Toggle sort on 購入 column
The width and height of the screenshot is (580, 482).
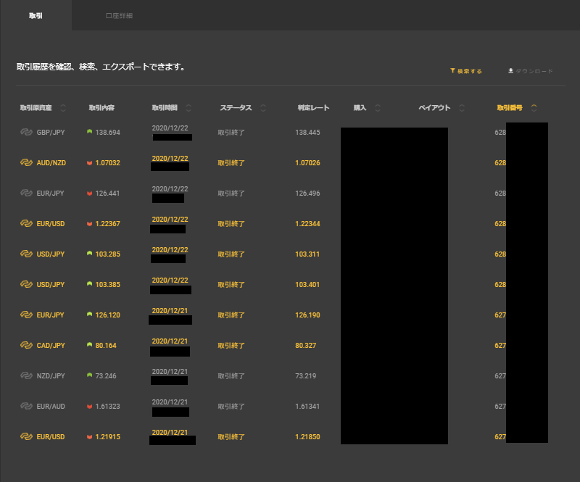coord(378,108)
